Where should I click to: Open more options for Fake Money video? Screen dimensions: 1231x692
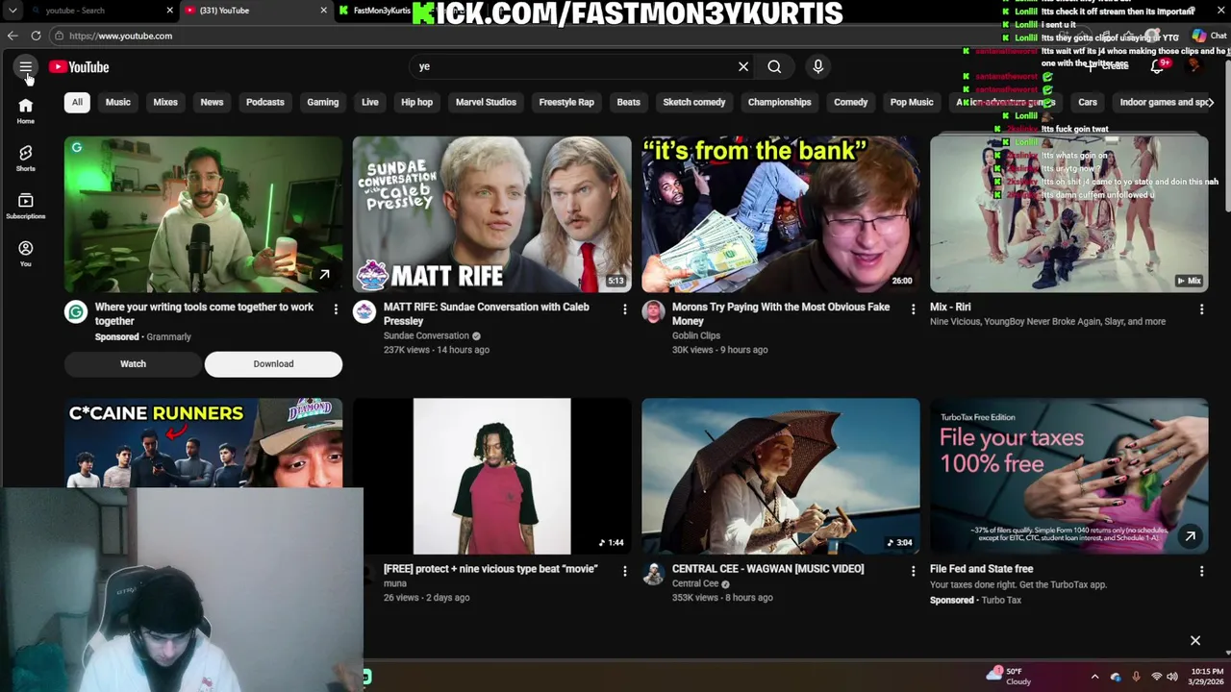(x=913, y=309)
